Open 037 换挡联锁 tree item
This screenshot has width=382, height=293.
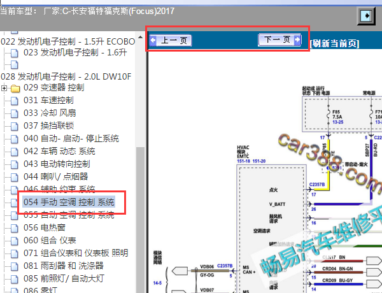[48, 125]
